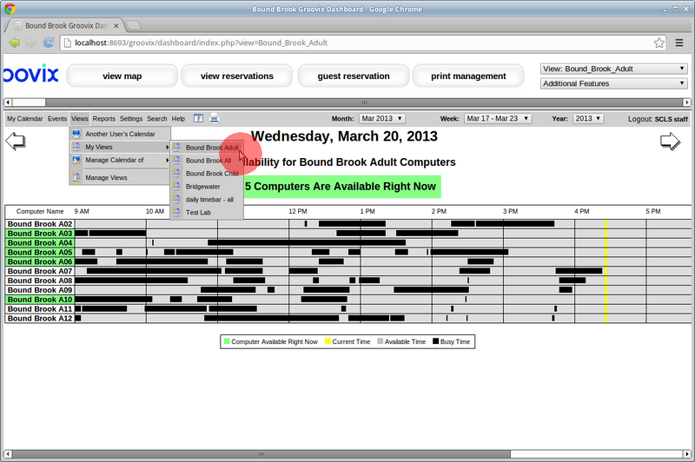Viewport: 695px width, 462px height.
Task: Open the Year dropdown showing 2013
Action: pos(588,118)
